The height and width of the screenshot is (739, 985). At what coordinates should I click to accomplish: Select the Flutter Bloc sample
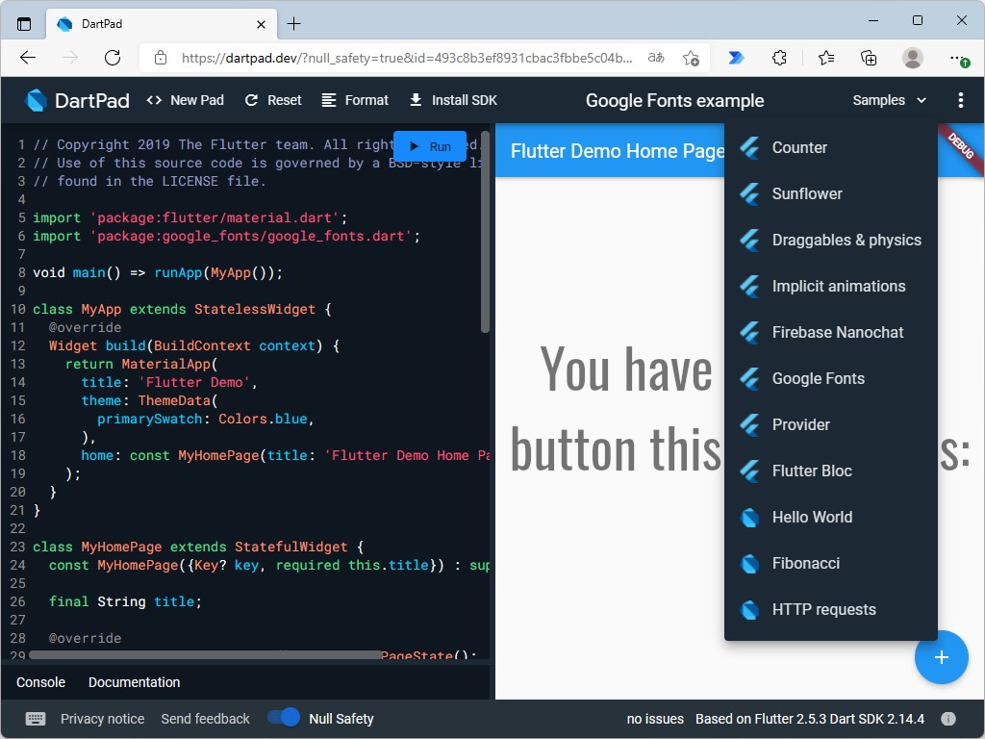point(811,471)
